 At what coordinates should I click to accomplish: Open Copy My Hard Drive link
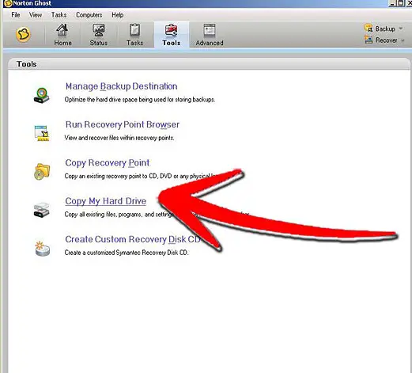point(106,201)
